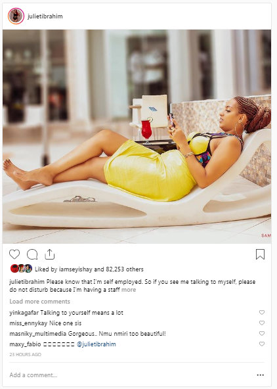Open julietibrahim username in the post header
The image size is (277, 389).
pyautogui.click(x=45, y=16)
